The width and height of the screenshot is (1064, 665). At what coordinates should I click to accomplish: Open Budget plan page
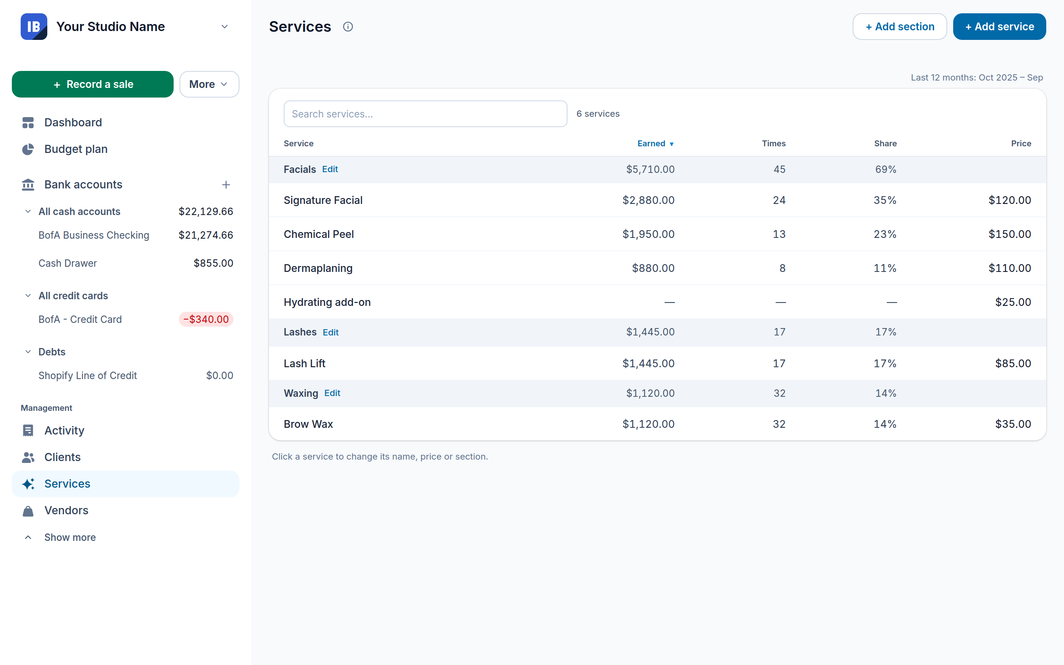tap(125, 149)
